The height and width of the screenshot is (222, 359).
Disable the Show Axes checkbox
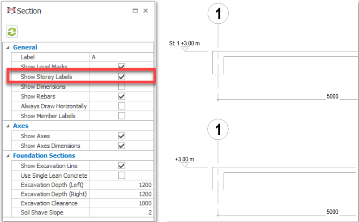[121, 136]
